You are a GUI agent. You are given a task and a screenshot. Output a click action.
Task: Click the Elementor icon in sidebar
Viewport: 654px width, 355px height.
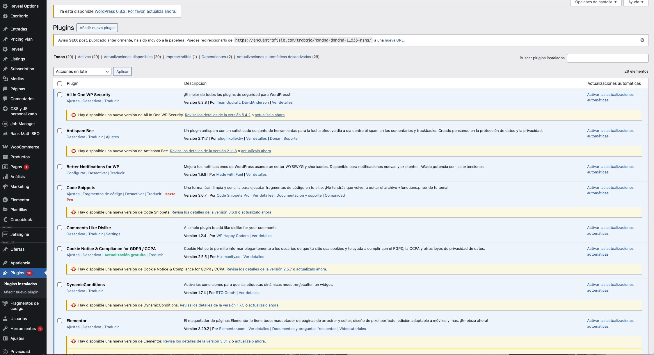pyautogui.click(x=5, y=200)
